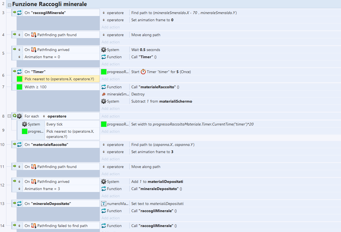
Task: Add action below "Set animation frame to 0"
Action: point(111,27)
